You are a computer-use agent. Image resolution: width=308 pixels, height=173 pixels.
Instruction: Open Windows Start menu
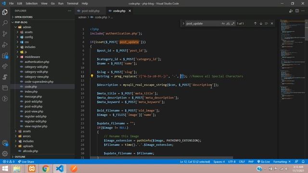[5, 169]
